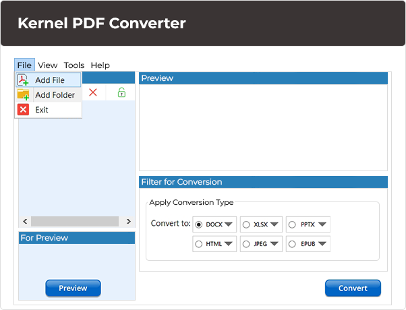Viewport: 406px width, 310px height.
Task: Click the For Preview panel header
Action: pyautogui.click(x=77, y=238)
